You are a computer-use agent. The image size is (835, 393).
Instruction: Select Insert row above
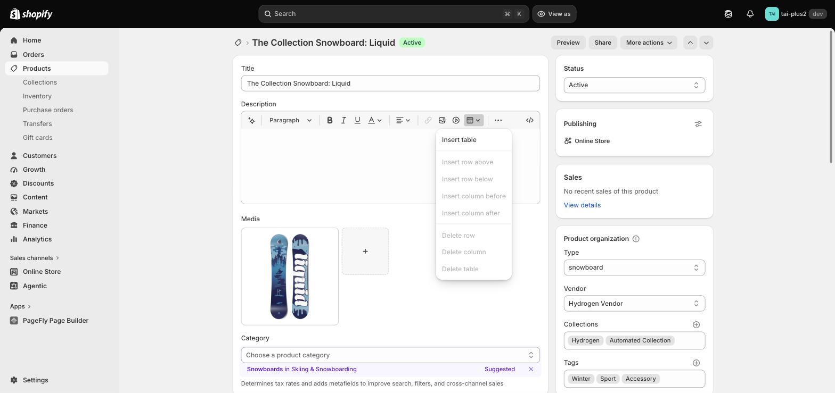(x=474, y=162)
